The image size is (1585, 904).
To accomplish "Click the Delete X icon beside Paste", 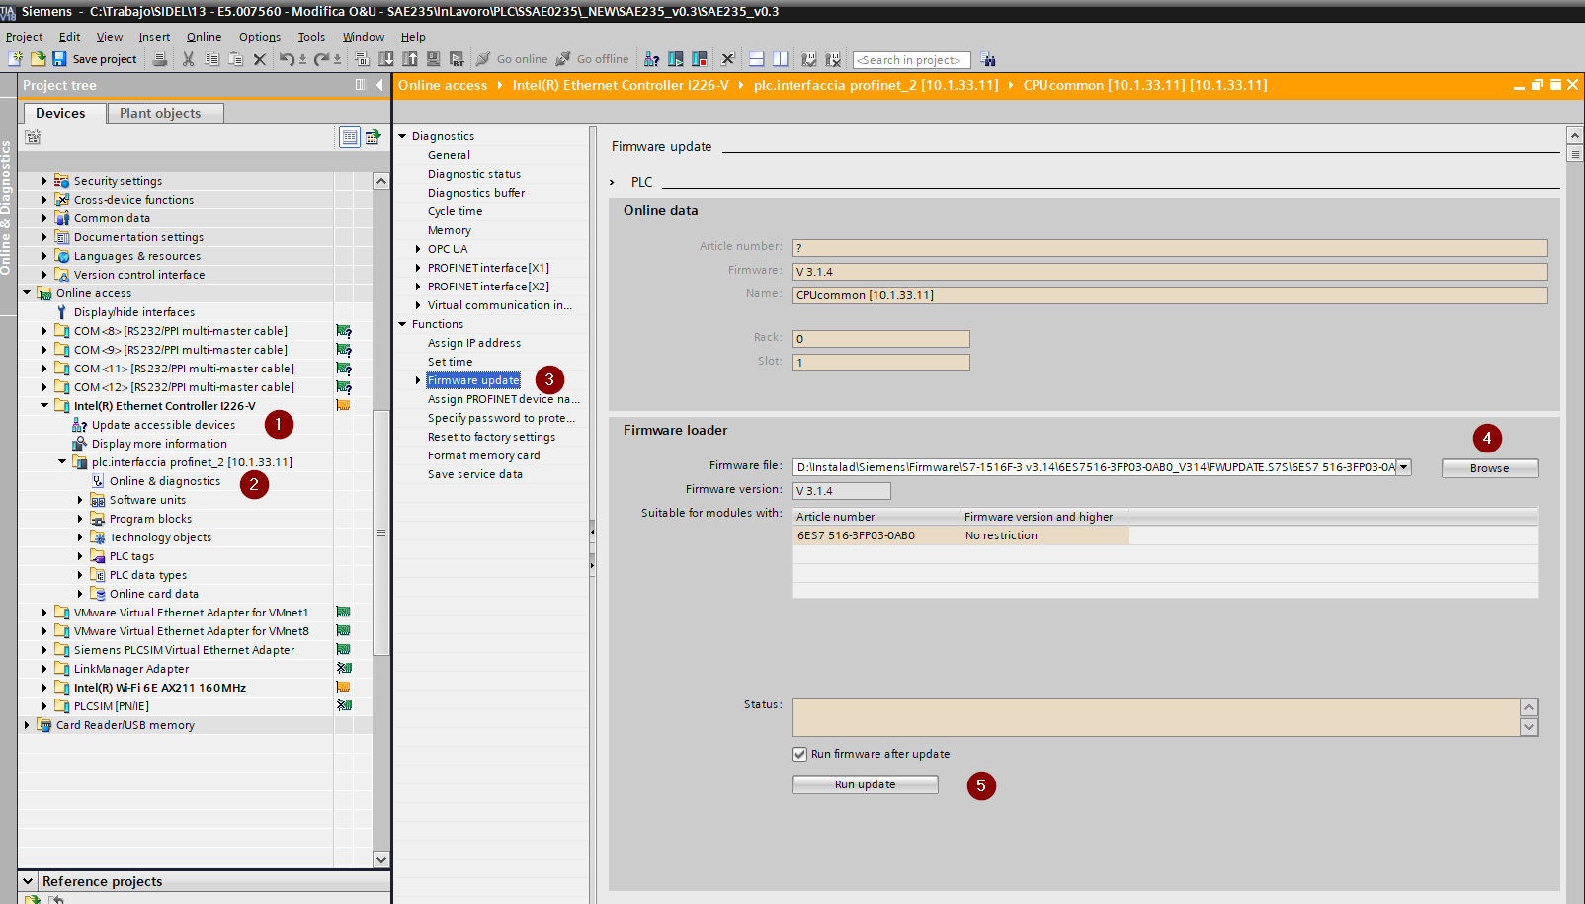I will click(259, 59).
